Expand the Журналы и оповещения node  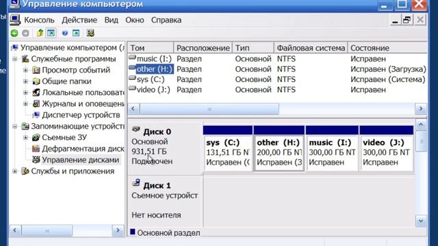coord(26,104)
